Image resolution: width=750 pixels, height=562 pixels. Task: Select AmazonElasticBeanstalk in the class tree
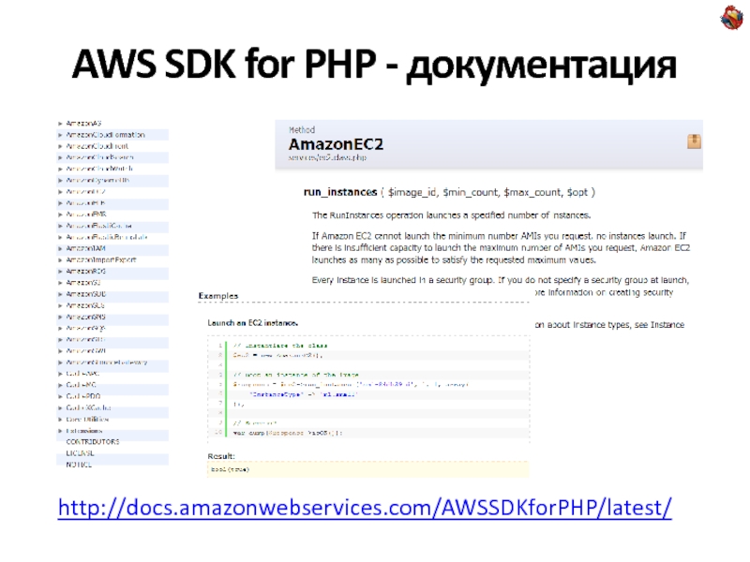pyautogui.click(x=107, y=237)
